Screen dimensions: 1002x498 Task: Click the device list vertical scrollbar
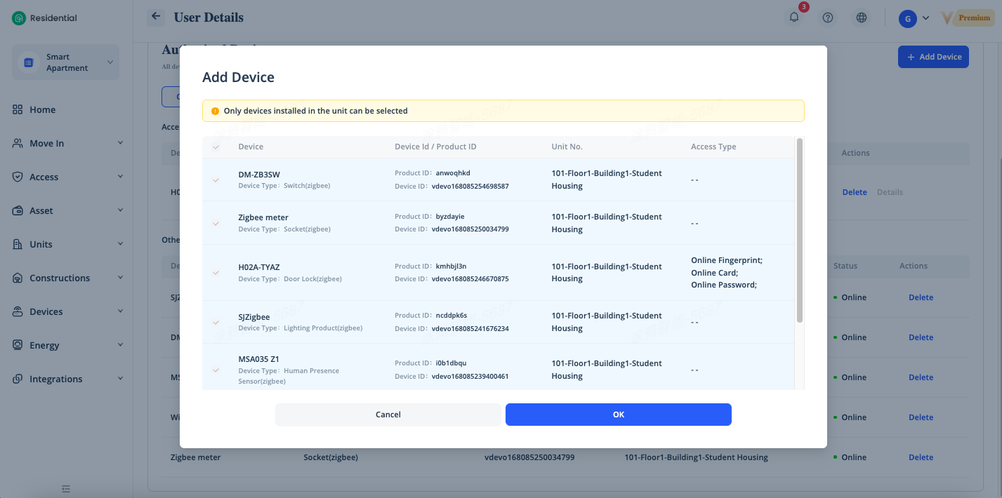[x=799, y=230]
